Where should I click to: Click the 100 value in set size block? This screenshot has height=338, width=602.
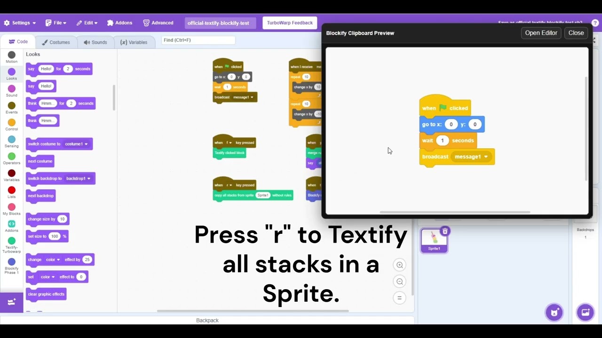(55, 236)
